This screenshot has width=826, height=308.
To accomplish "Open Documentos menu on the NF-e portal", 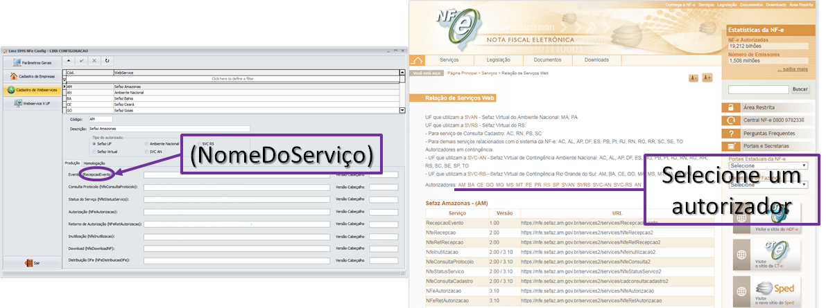I will [x=547, y=60].
